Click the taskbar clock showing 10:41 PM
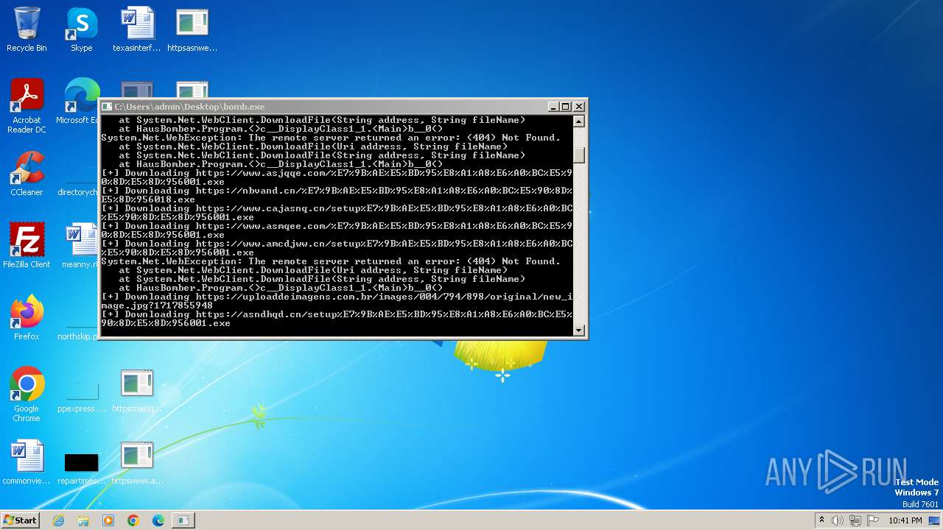 (x=905, y=520)
